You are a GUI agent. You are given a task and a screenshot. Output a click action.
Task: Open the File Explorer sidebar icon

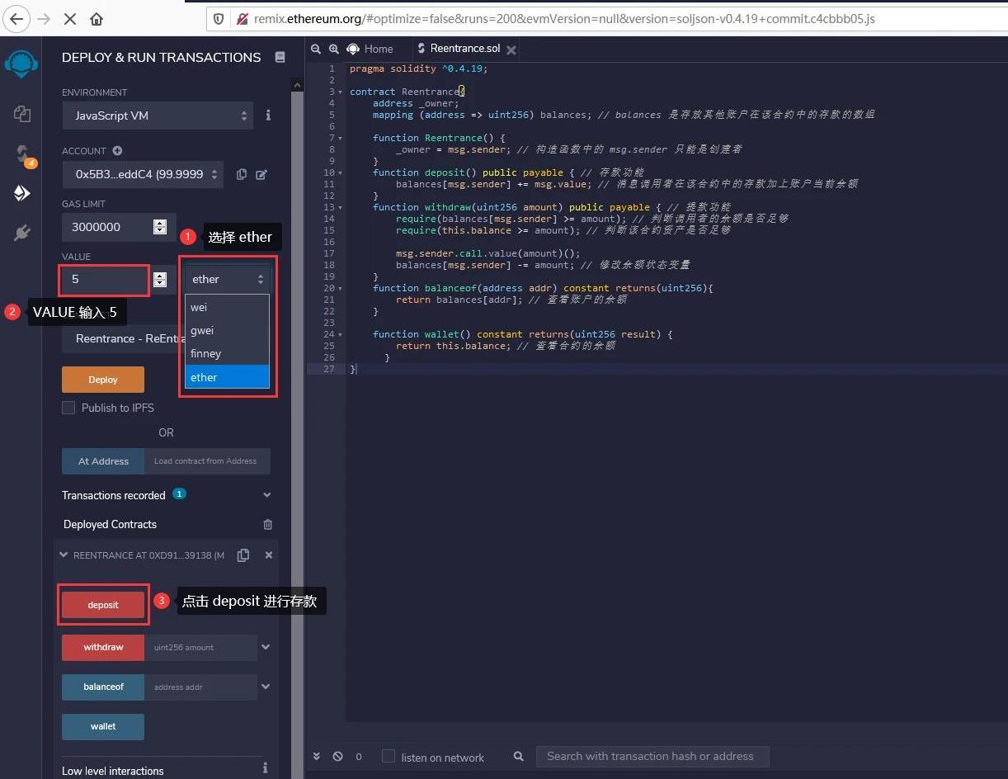tap(22, 114)
